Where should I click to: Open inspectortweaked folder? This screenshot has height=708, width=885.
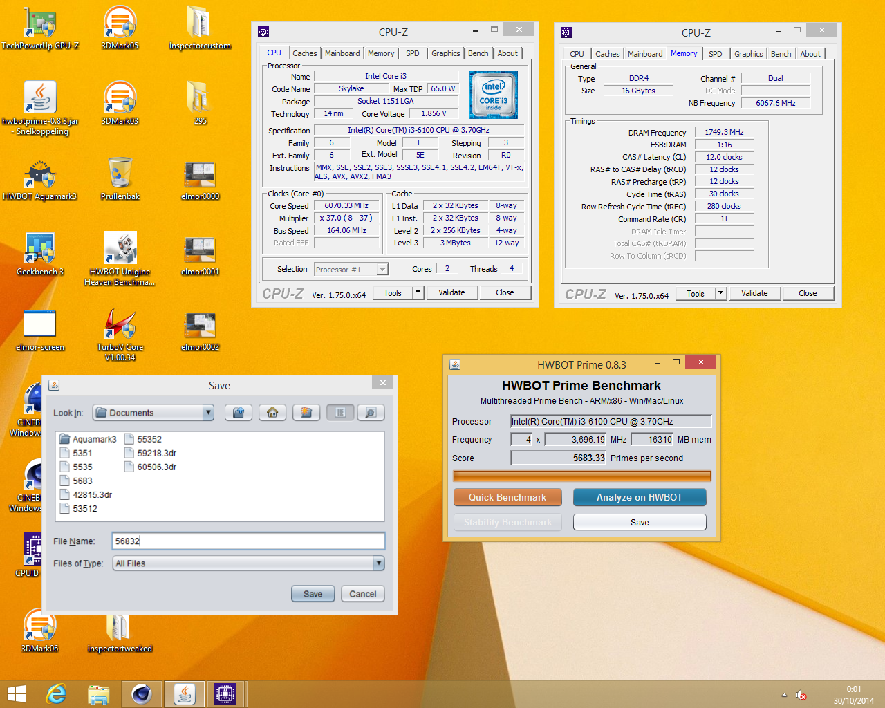click(120, 633)
